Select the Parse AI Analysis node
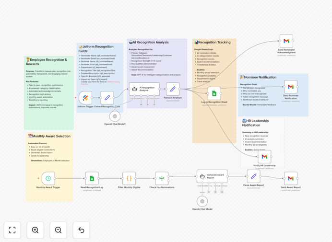Screen dimensions: 332x242 [x=173, y=89]
